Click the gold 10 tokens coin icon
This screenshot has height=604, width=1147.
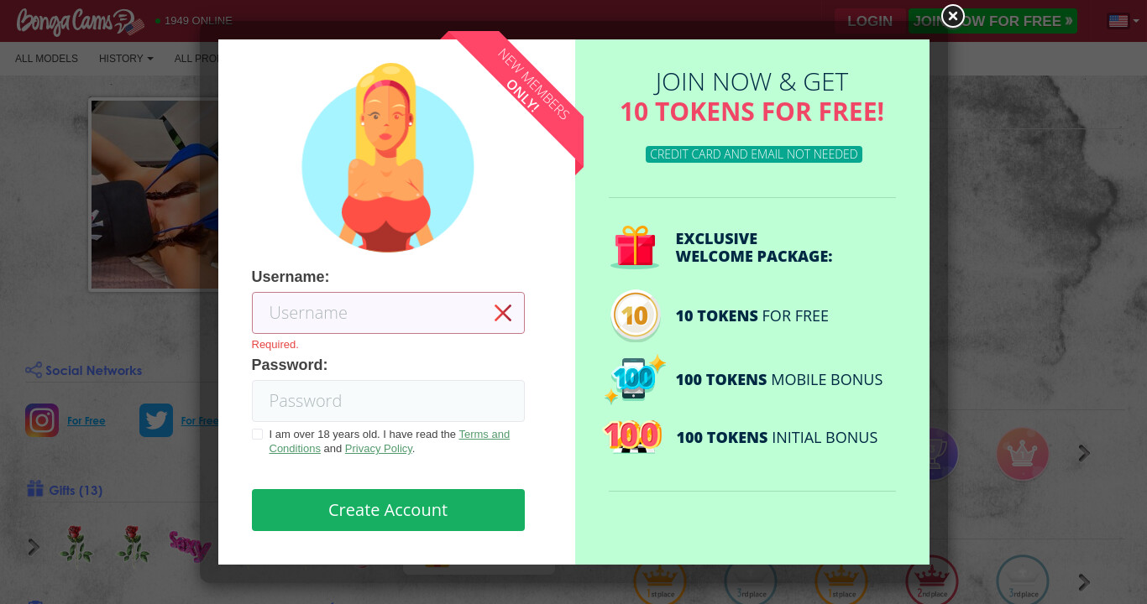tap(635, 315)
